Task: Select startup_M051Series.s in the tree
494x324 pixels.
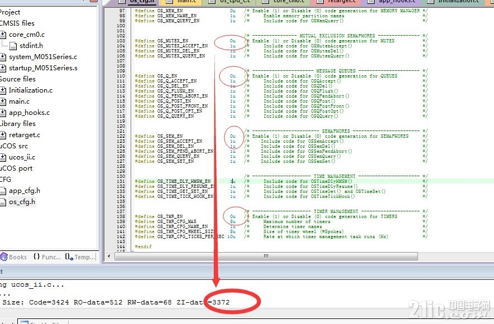Action: (x=43, y=68)
